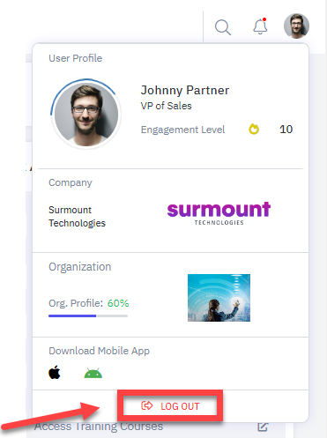Click the yellow flame engagement icon
The height and width of the screenshot is (438, 327).
(254, 129)
